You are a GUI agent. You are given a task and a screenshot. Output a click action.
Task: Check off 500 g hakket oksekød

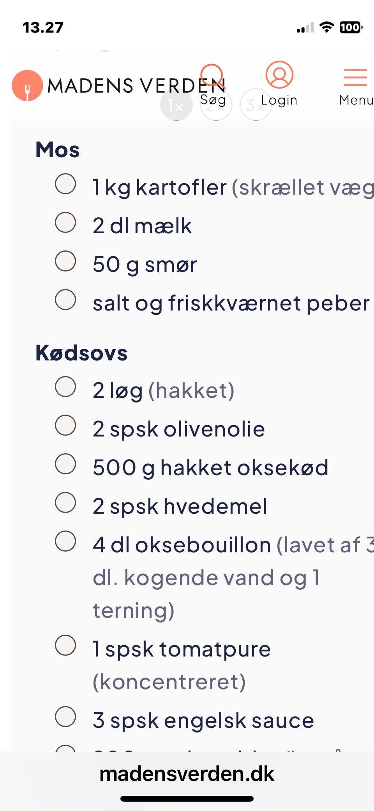coord(65,464)
